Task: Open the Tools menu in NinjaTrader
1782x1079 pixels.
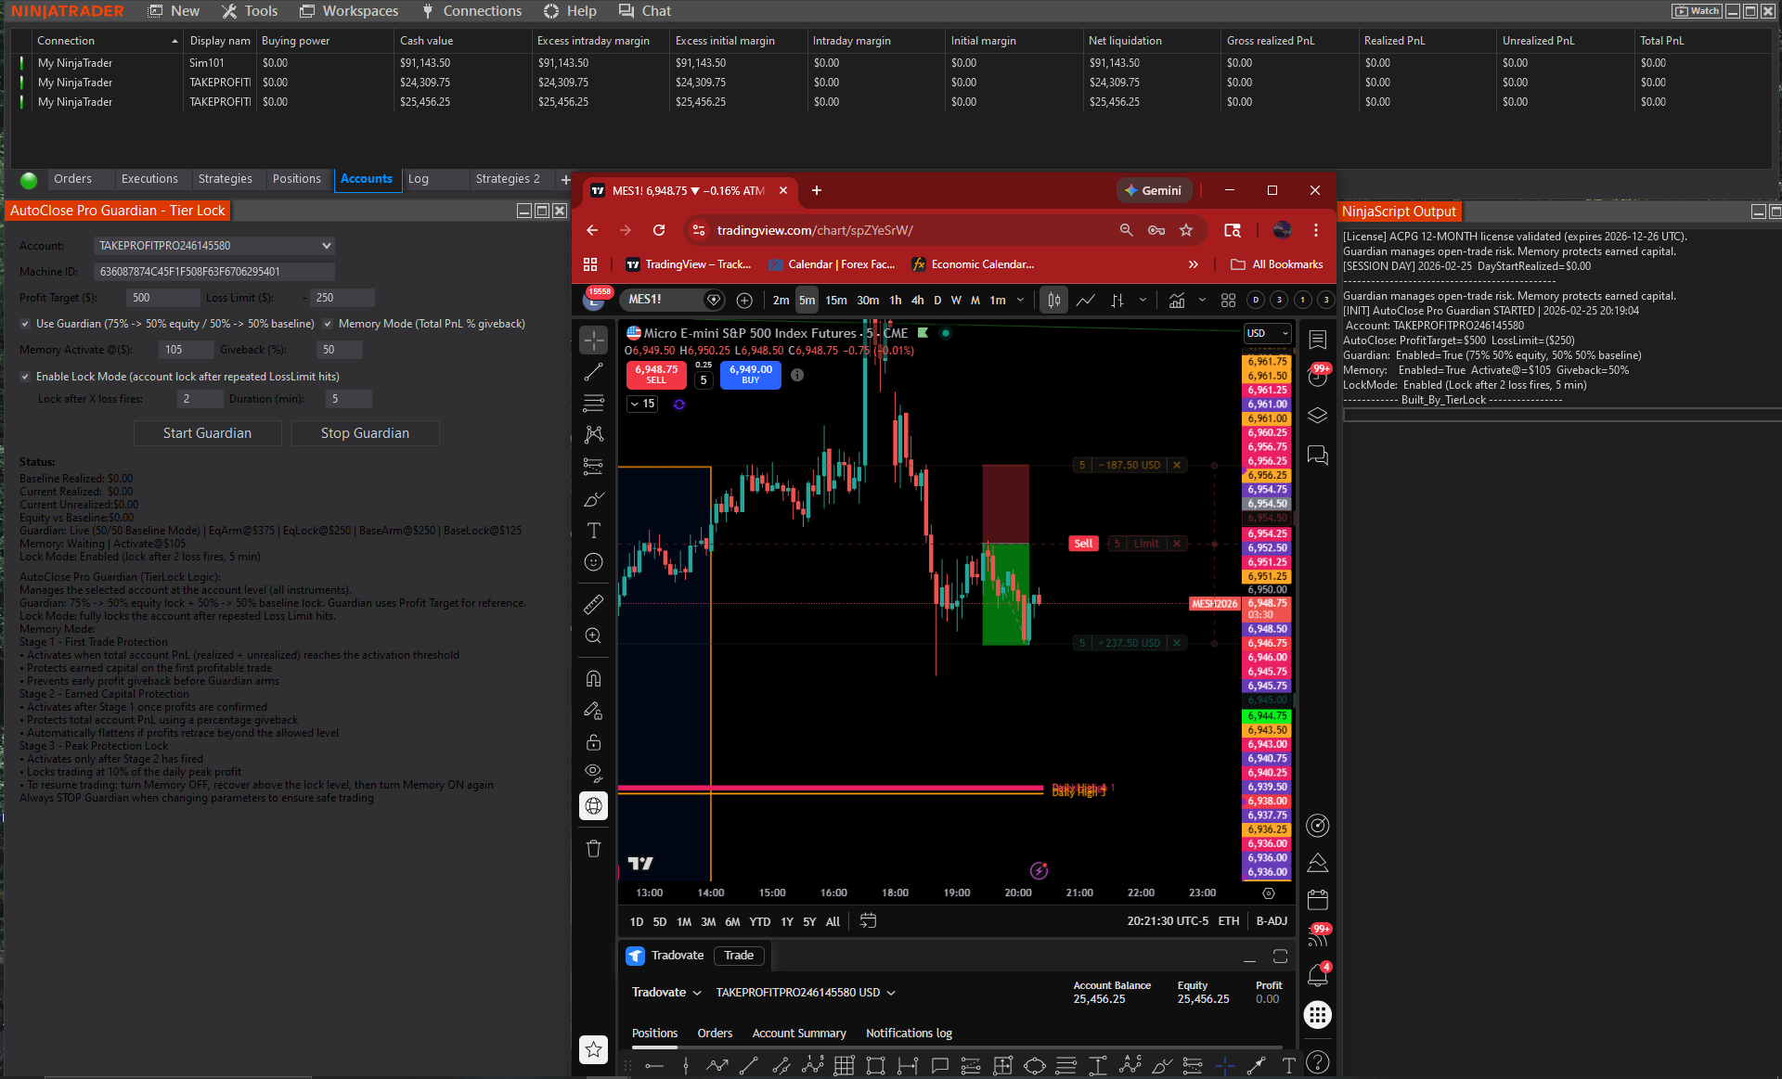Action: tap(249, 10)
